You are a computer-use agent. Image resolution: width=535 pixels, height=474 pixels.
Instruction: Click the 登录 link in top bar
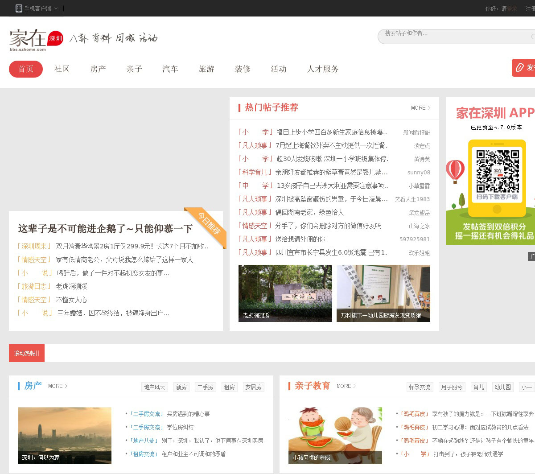pyautogui.click(x=512, y=8)
